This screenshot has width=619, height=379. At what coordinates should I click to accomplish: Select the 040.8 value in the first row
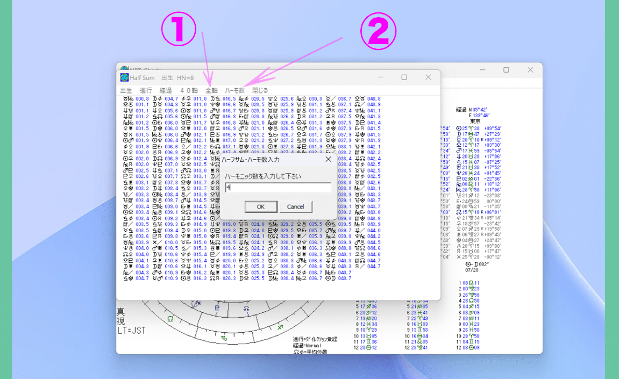point(373,99)
